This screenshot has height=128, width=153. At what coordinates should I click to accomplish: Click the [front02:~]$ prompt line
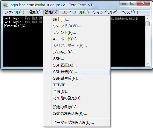point(14,26)
